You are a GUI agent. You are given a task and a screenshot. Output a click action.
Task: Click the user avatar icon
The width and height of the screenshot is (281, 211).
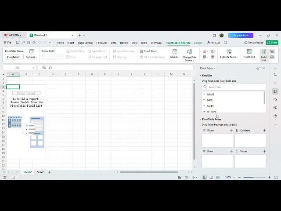point(221,35)
